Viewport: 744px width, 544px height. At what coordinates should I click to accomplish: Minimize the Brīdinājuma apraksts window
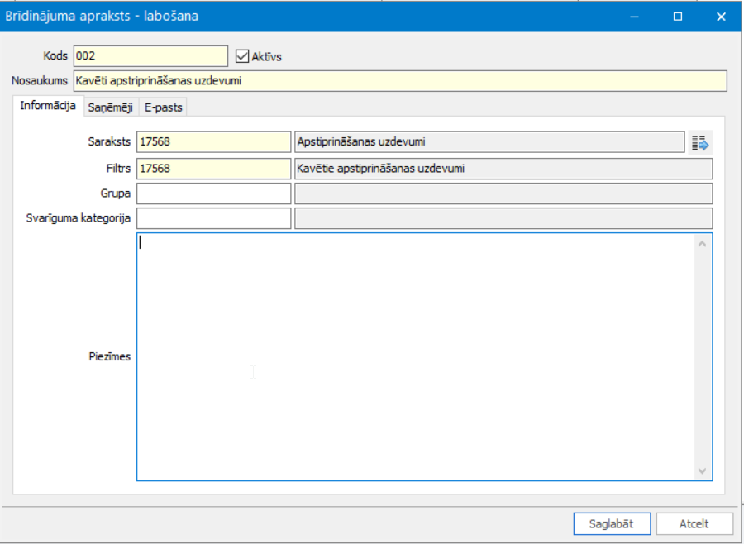pos(635,16)
